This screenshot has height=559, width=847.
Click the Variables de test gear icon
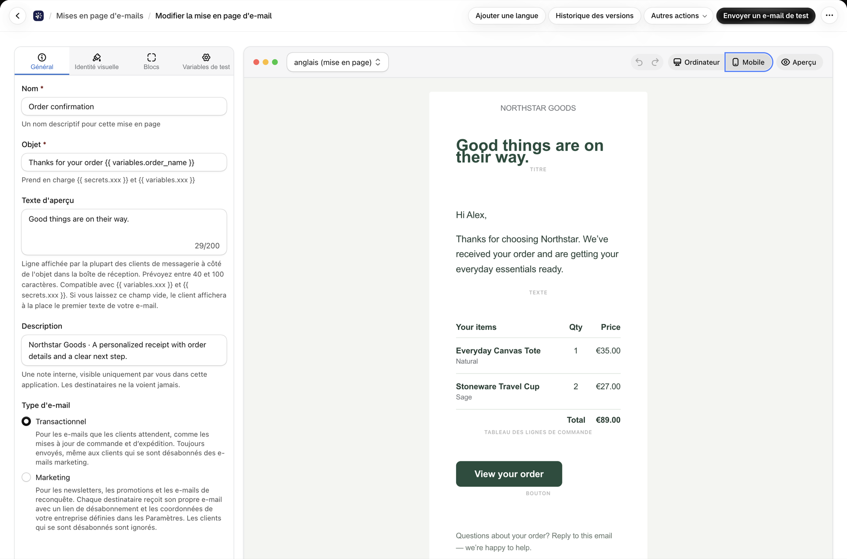(x=206, y=57)
